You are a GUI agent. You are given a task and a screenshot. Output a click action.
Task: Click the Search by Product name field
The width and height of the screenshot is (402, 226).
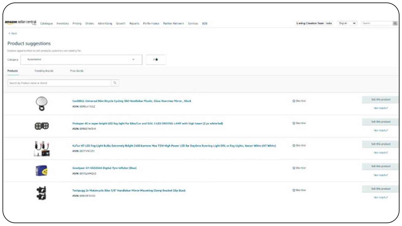(59, 83)
